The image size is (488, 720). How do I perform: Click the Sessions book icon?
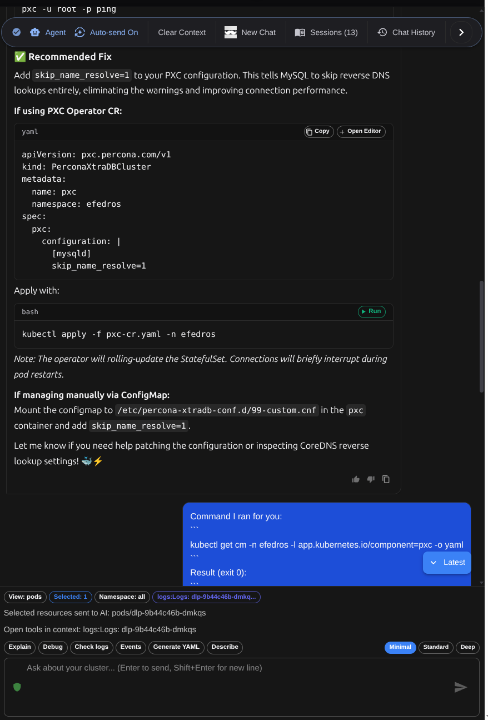(x=300, y=32)
